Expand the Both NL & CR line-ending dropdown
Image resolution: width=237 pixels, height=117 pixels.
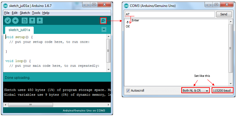pyautogui.click(x=195, y=91)
